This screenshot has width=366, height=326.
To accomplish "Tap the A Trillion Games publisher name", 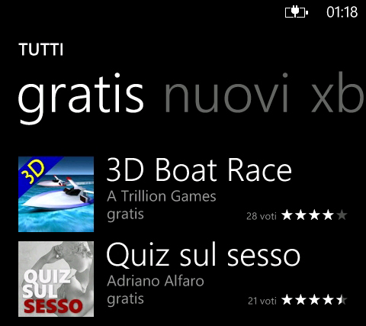I will [x=162, y=196].
